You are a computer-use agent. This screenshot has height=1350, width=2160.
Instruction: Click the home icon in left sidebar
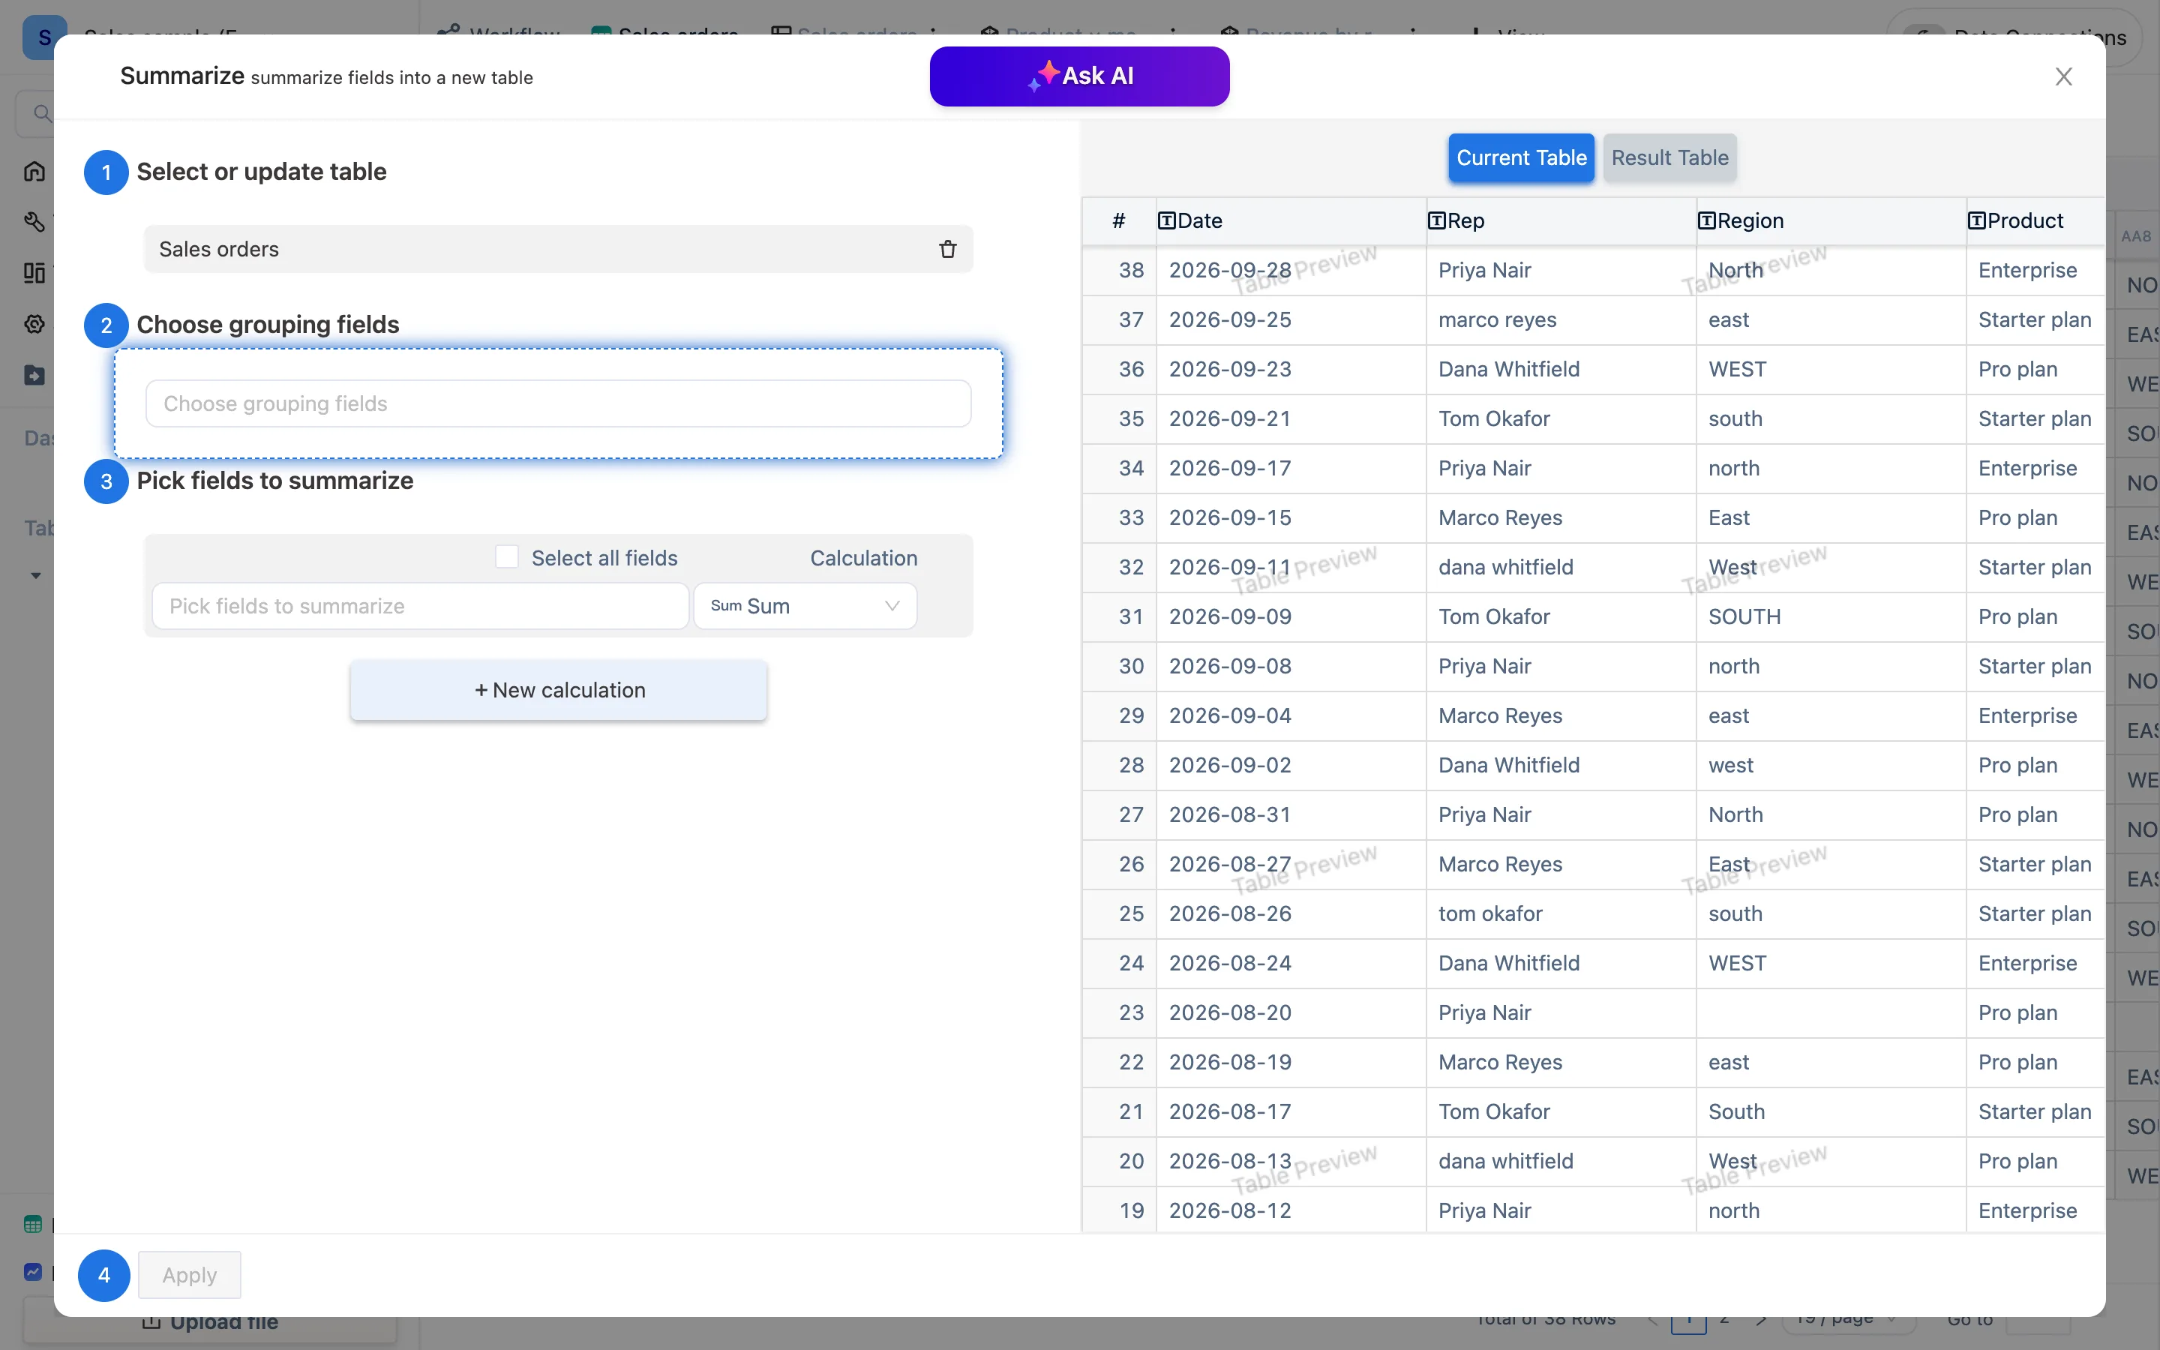(34, 170)
